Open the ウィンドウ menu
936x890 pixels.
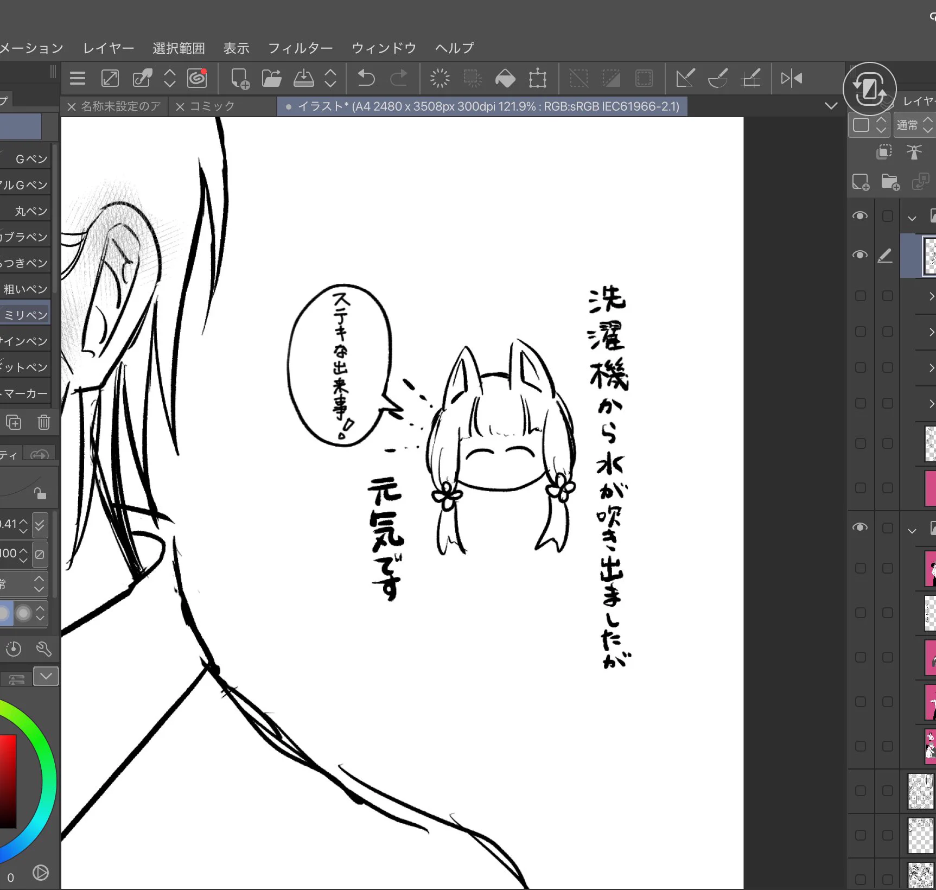(384, 48)
